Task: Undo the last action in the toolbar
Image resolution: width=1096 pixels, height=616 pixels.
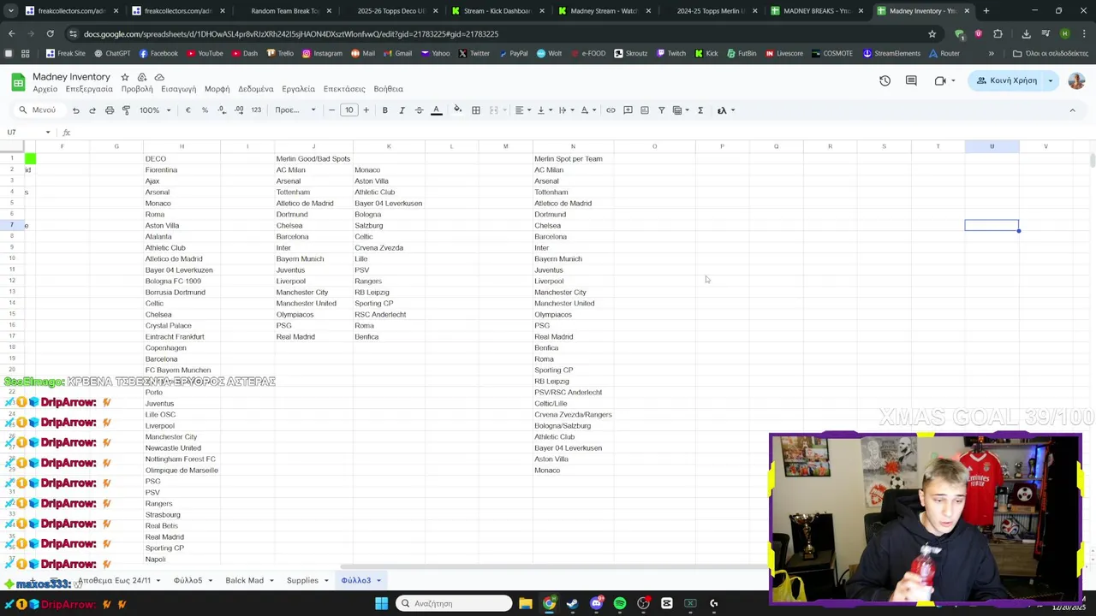Action: 75,110
